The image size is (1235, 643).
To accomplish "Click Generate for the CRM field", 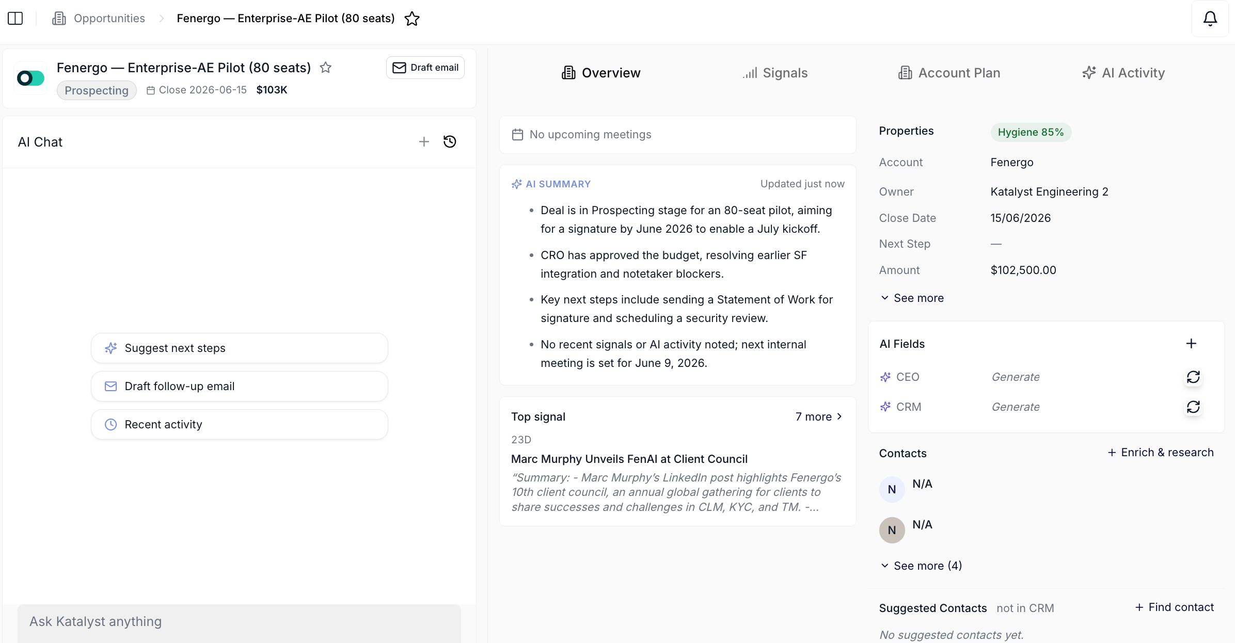I will 1016,407.
